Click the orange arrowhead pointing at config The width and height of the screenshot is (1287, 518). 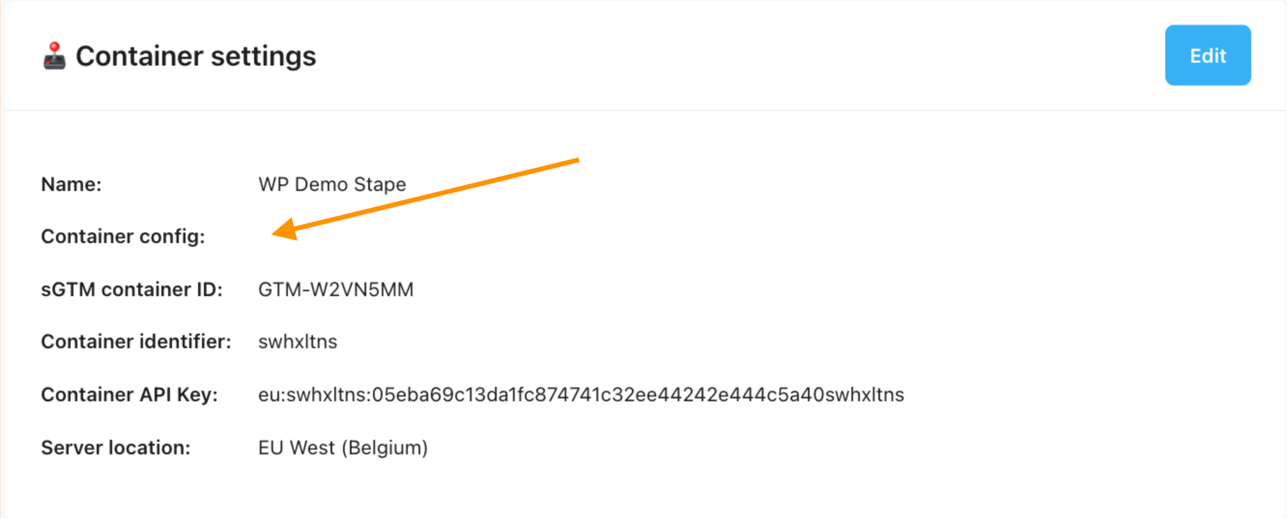[x=286, y=230]
